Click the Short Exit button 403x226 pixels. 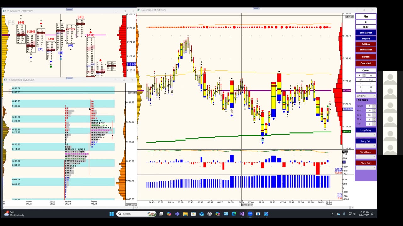click(x=366, y=163)
